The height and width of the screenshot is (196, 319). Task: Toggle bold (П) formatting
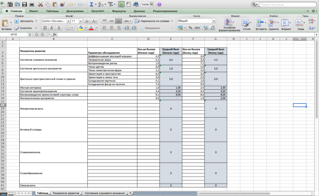click(x=45, y=28)
